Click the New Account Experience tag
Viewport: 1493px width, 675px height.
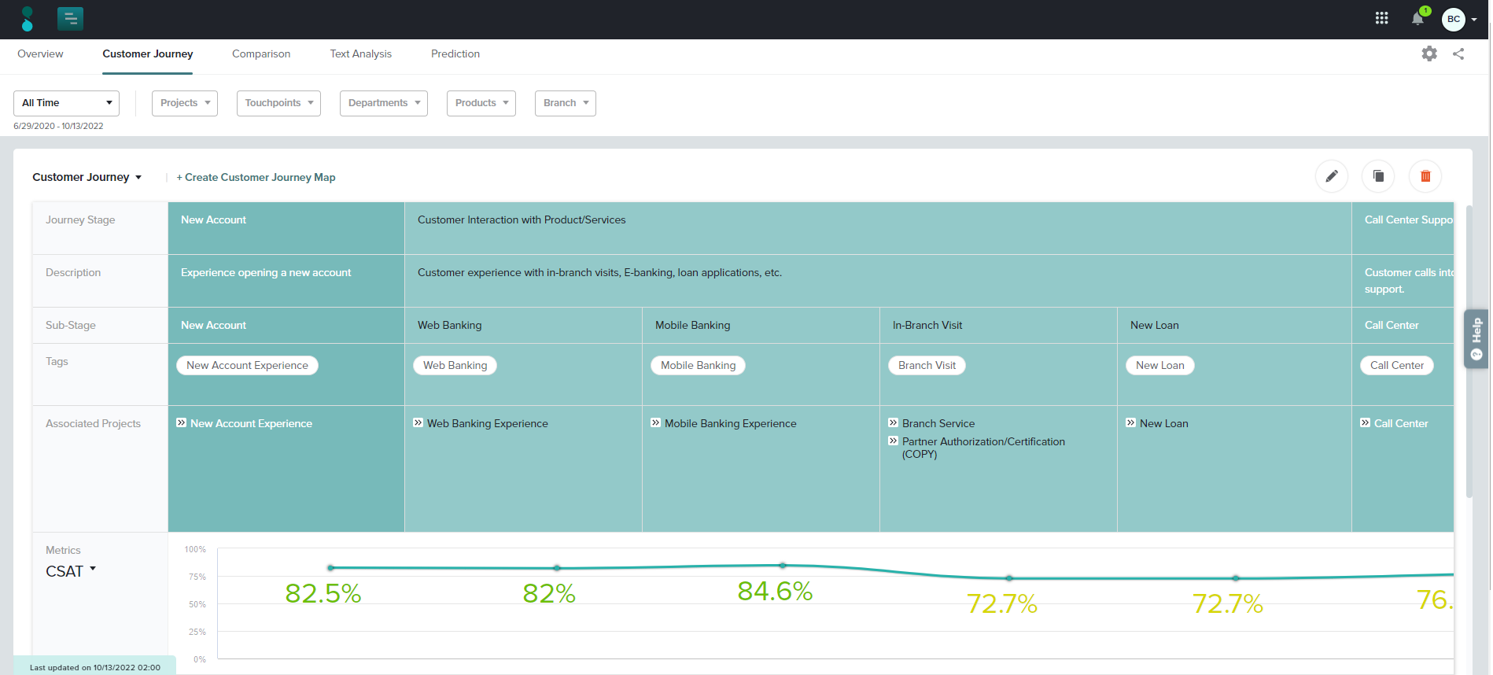(x=247, y=365)
